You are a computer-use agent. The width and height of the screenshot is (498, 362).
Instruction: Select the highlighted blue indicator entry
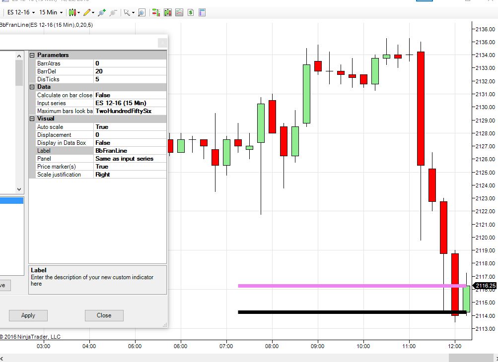click(11, 200)
